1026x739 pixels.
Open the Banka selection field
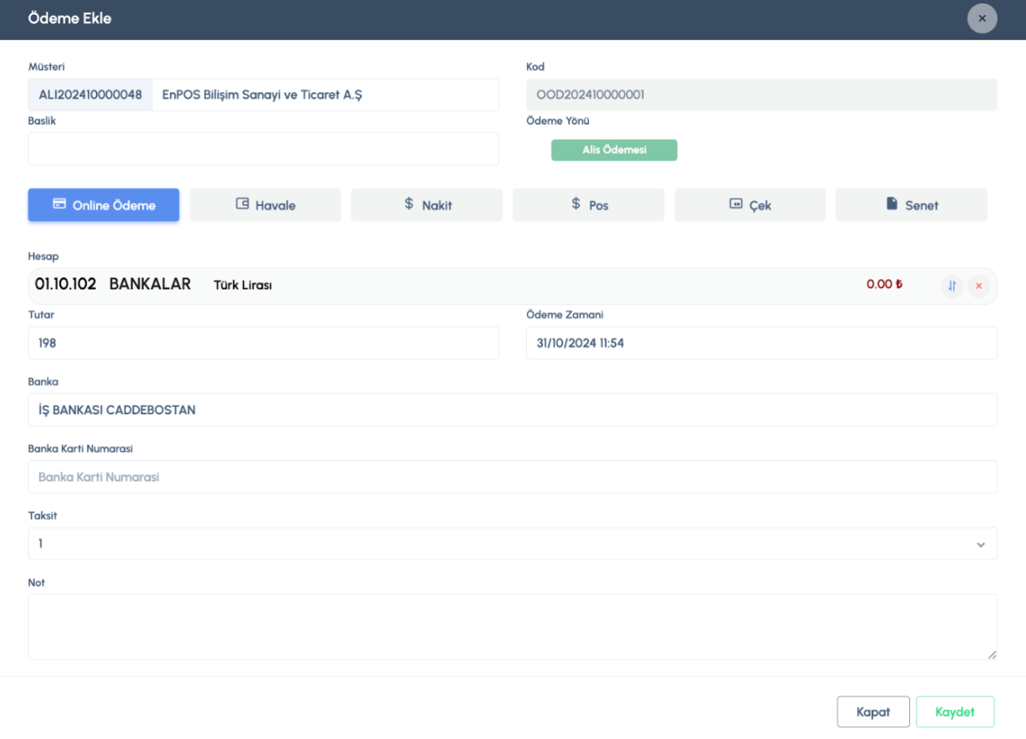pyautogui.click(x=512, y=410)
